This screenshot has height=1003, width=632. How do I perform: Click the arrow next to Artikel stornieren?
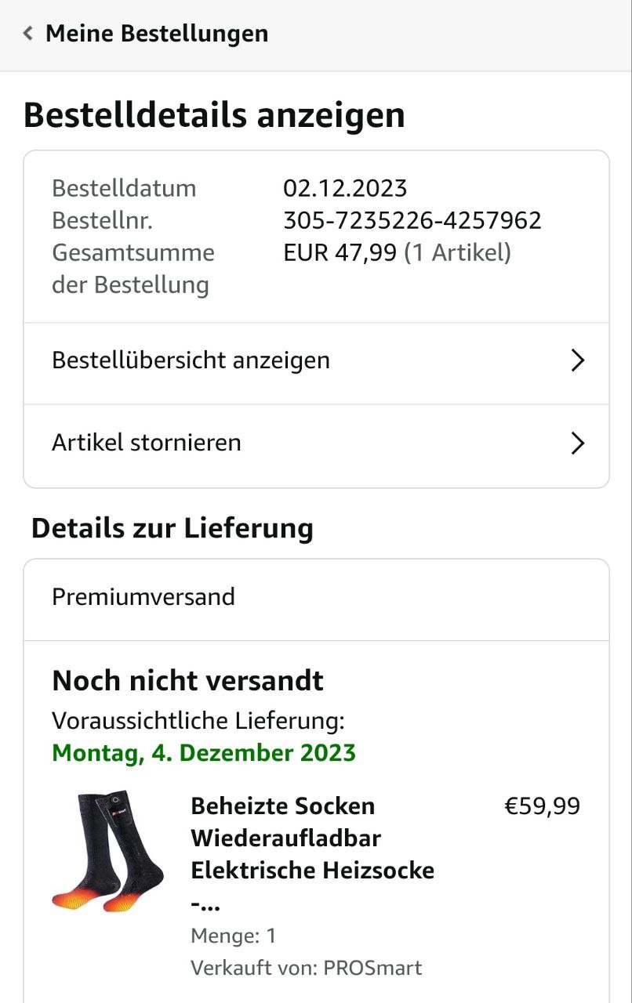click(x=578, y=444)
